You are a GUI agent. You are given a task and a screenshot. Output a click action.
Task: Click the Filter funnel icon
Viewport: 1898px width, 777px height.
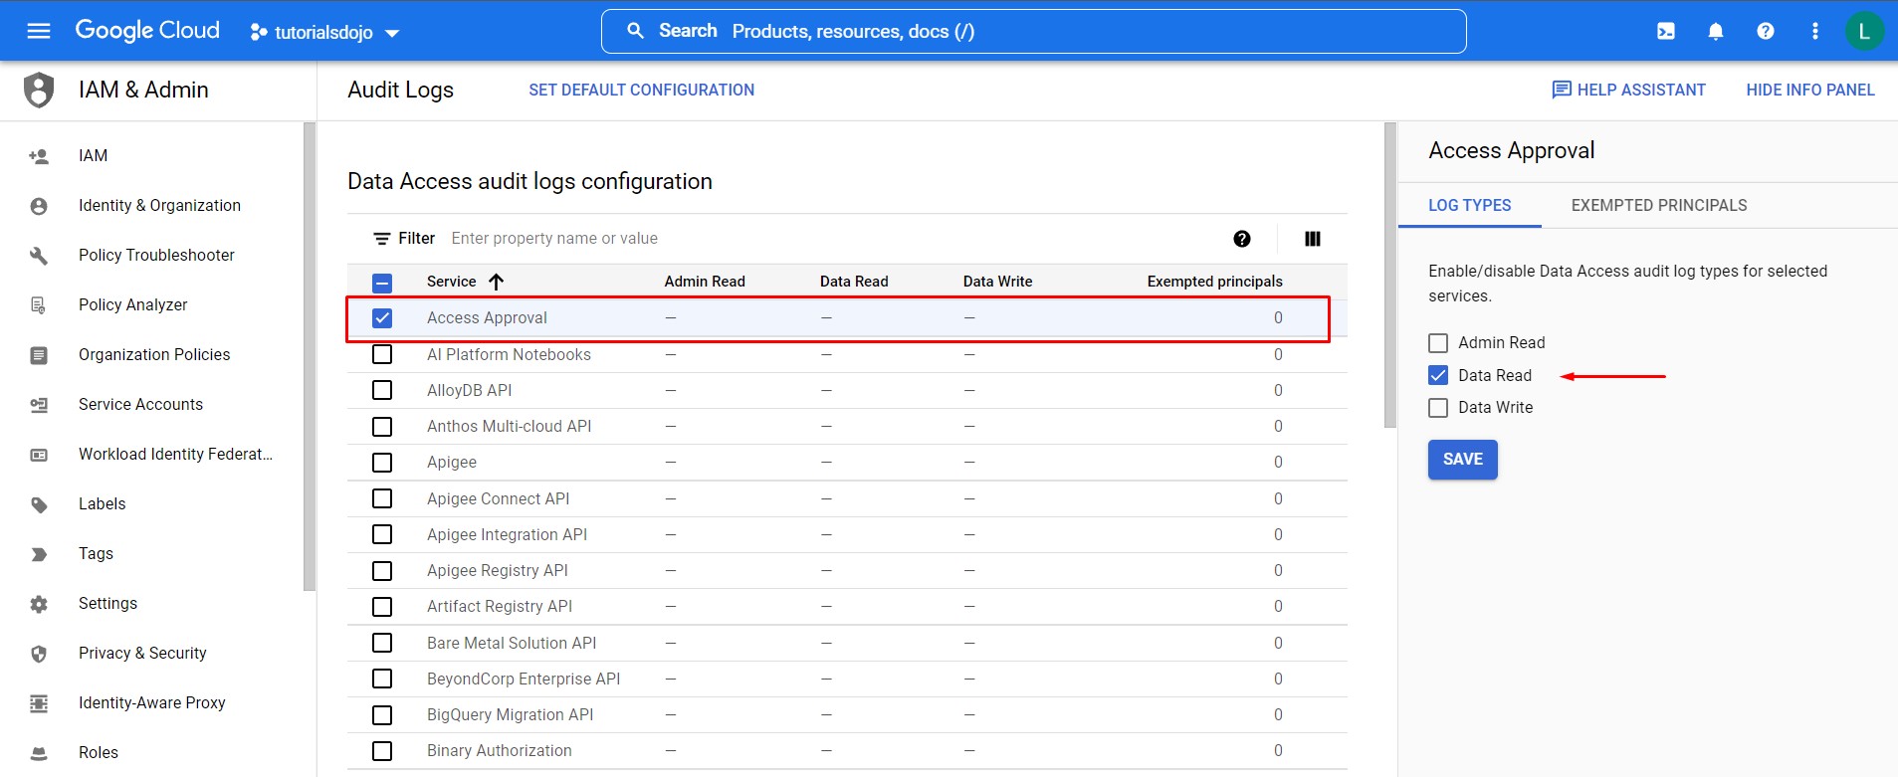click(381, 239)
